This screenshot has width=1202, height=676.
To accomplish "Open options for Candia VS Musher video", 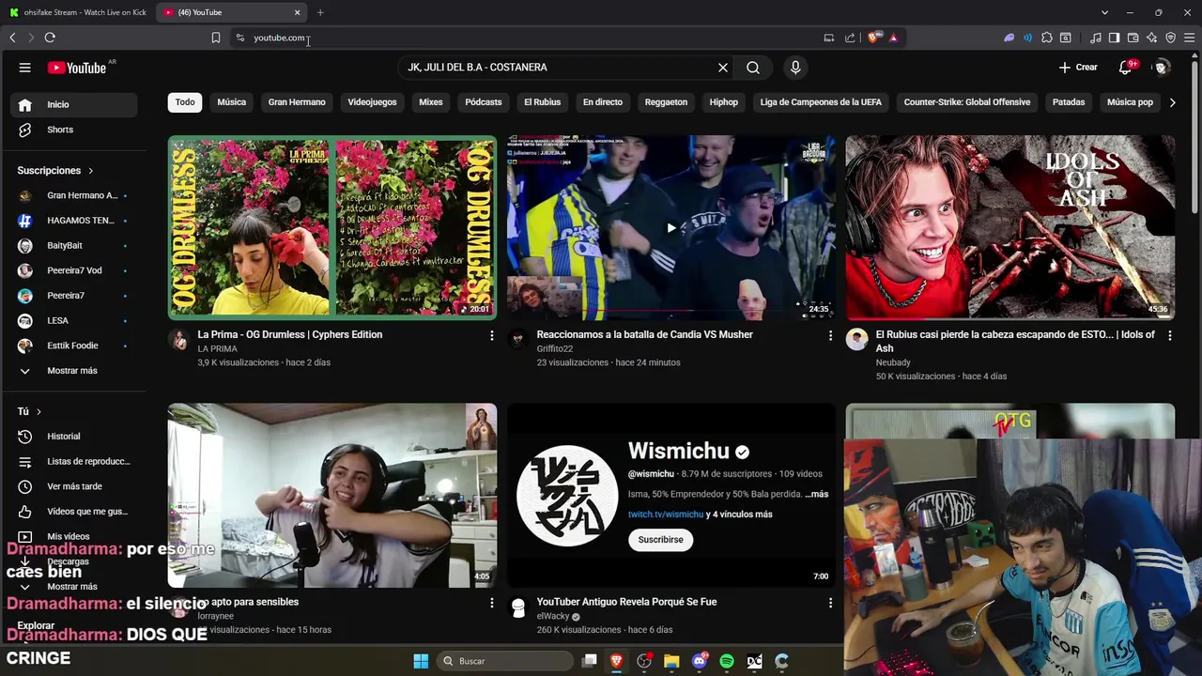I will 830,335.
